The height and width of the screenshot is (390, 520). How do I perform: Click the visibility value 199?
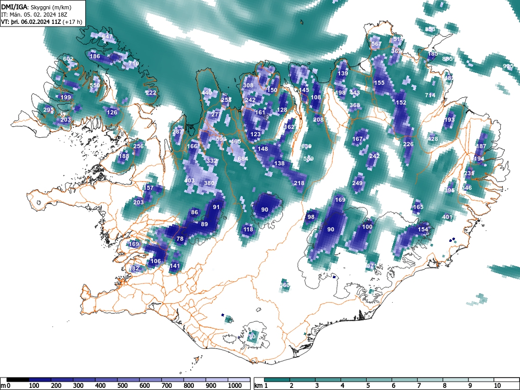point(66,97)
